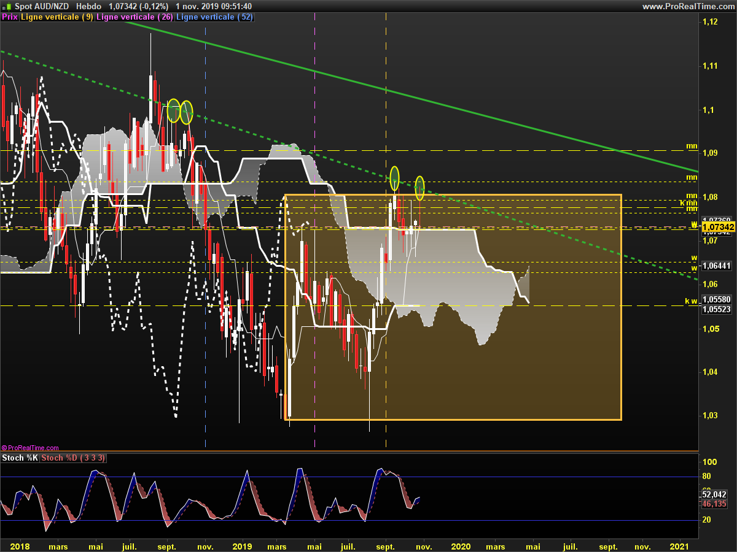Click the 1,09 price axis label
The image size is (737, 552).
709,153
